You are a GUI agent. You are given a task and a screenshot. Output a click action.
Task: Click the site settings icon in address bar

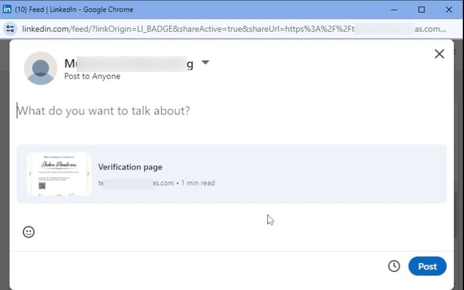(x=10, y=29)
